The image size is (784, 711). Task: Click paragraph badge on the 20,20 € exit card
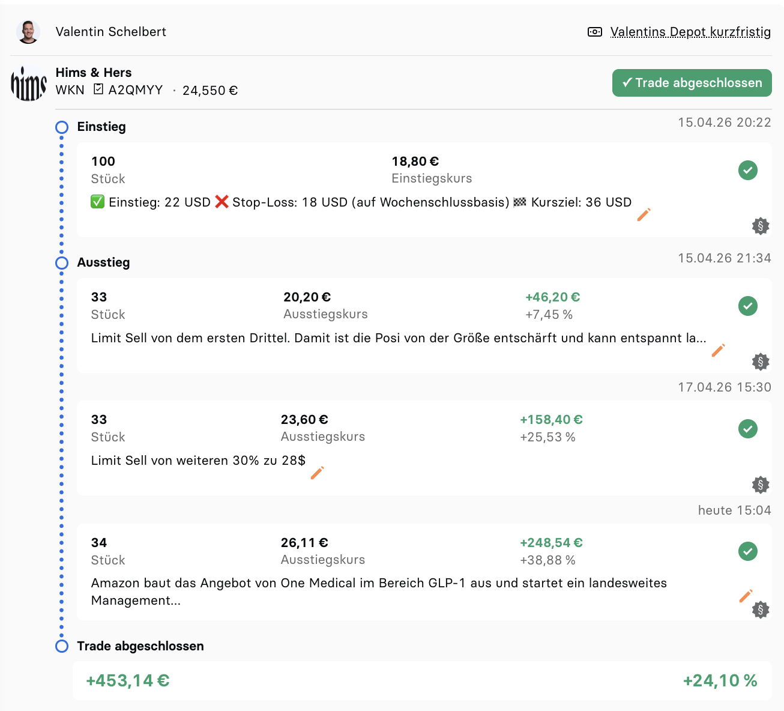[x=761, y=362]
